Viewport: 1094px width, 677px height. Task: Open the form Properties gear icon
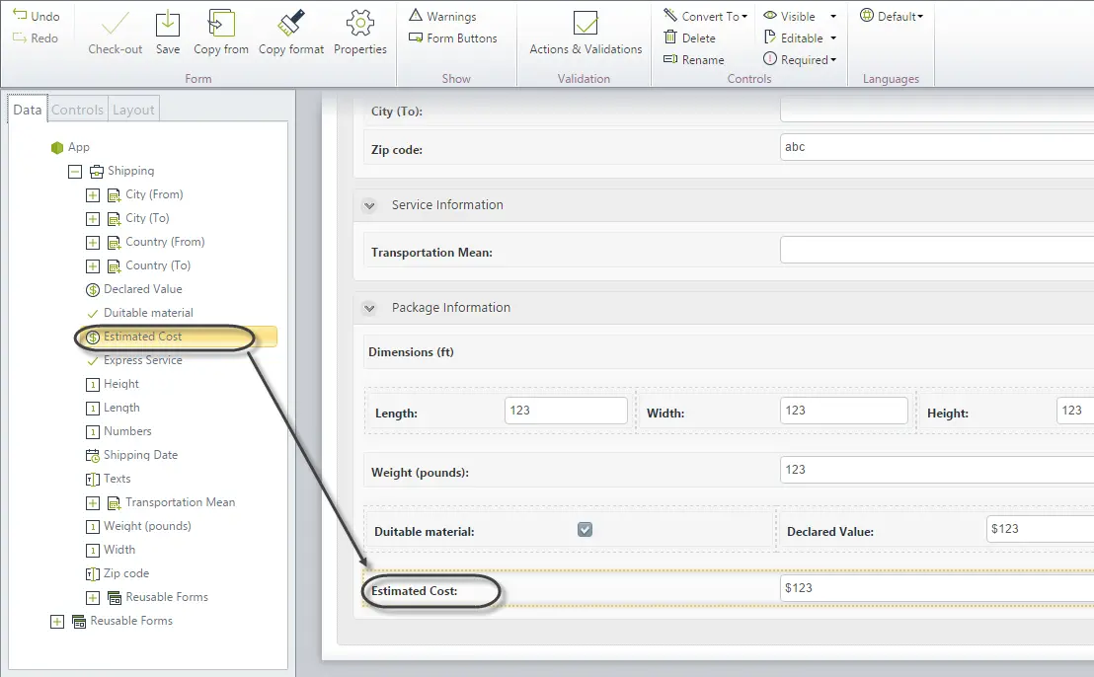click(x=360, y=23)
